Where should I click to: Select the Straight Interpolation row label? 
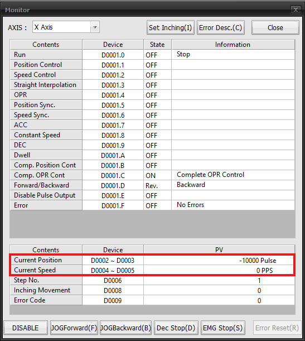pos(46,85)
